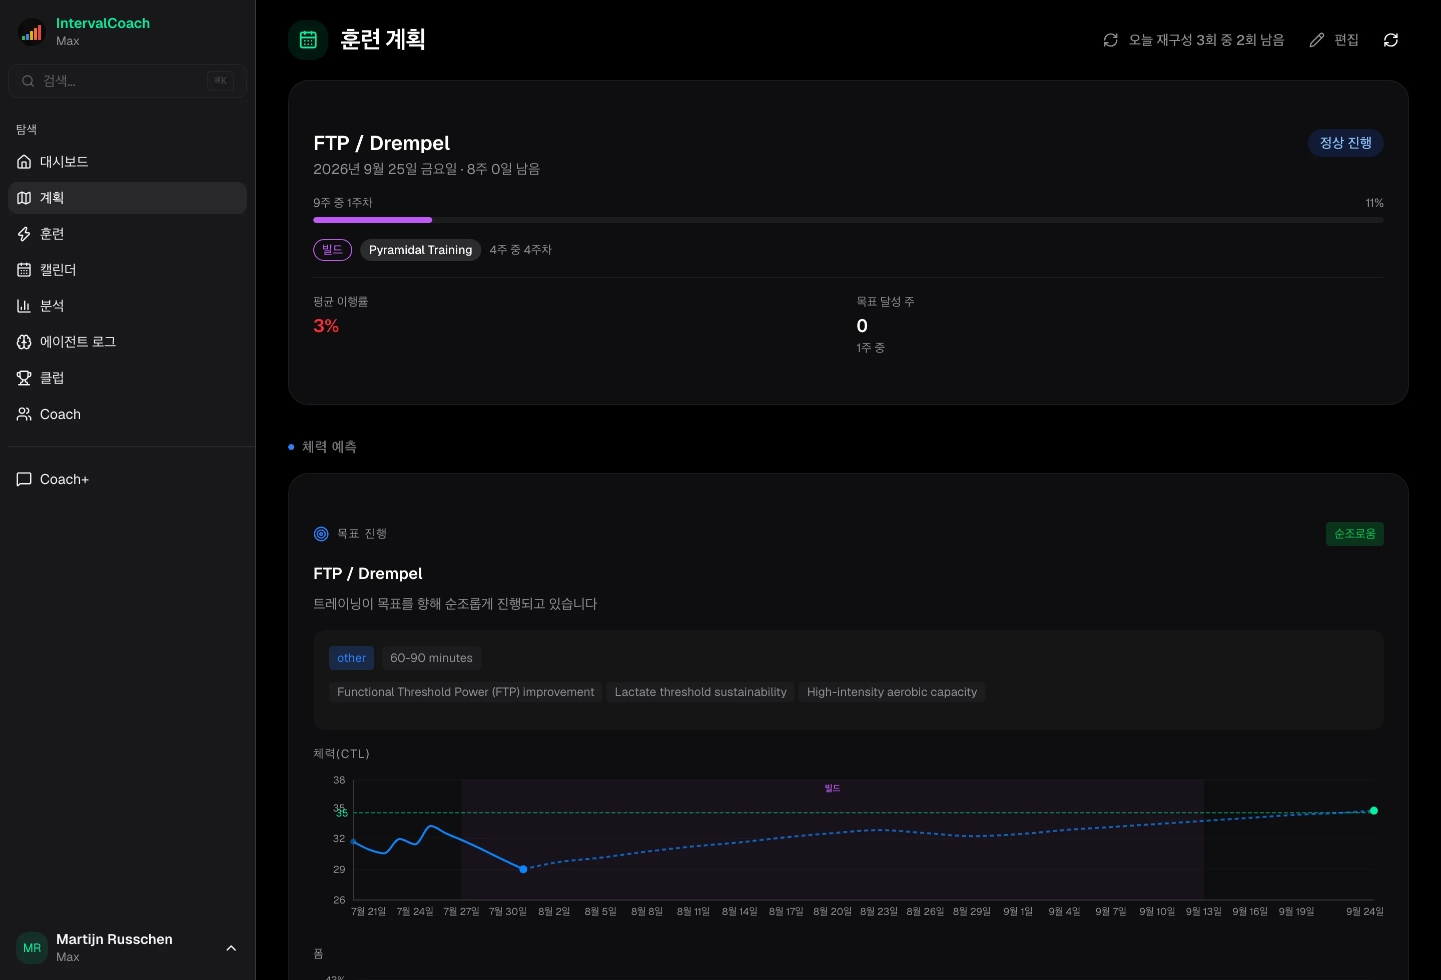Click the green goal endpoint on CTL chart
Viewport: 1441px width, 980px height.
(x=1374, y=810)
